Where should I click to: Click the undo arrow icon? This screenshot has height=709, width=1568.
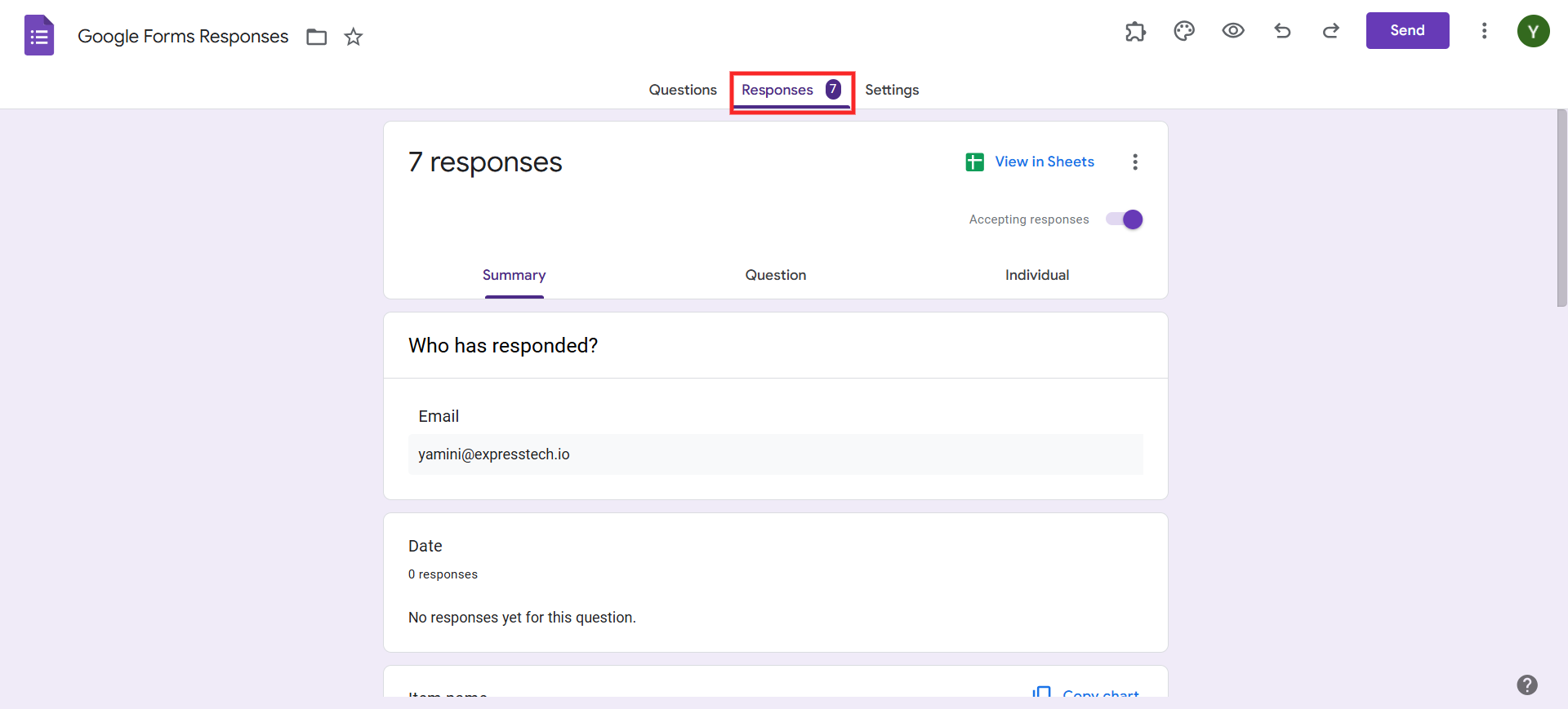[x=1282, y=31]
